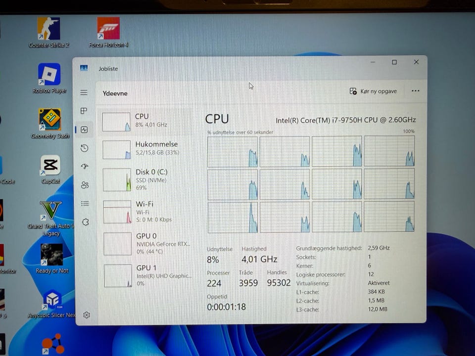Open the Processes page icon in sidebar
Viewport: 475px width, 356px height.
(x=84, y=111)
